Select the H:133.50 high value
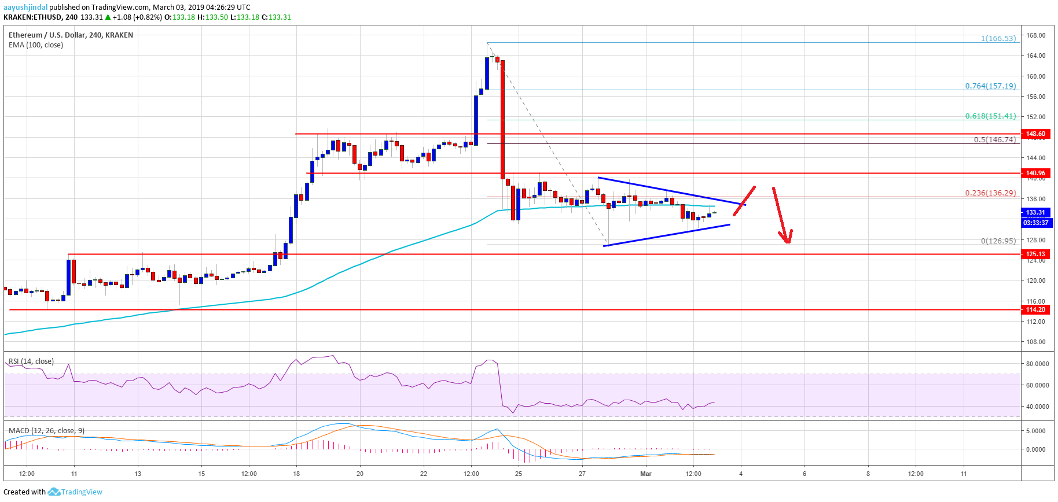 [x=212, y=17]
